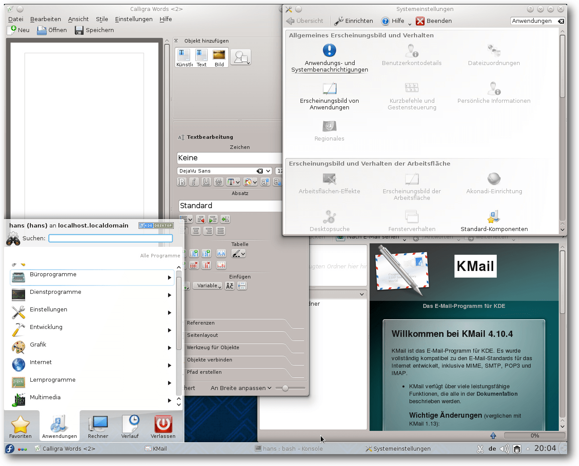Open An Breite anpassen zoom dropdown
The image size is (579, 466).
coord(241,388)
